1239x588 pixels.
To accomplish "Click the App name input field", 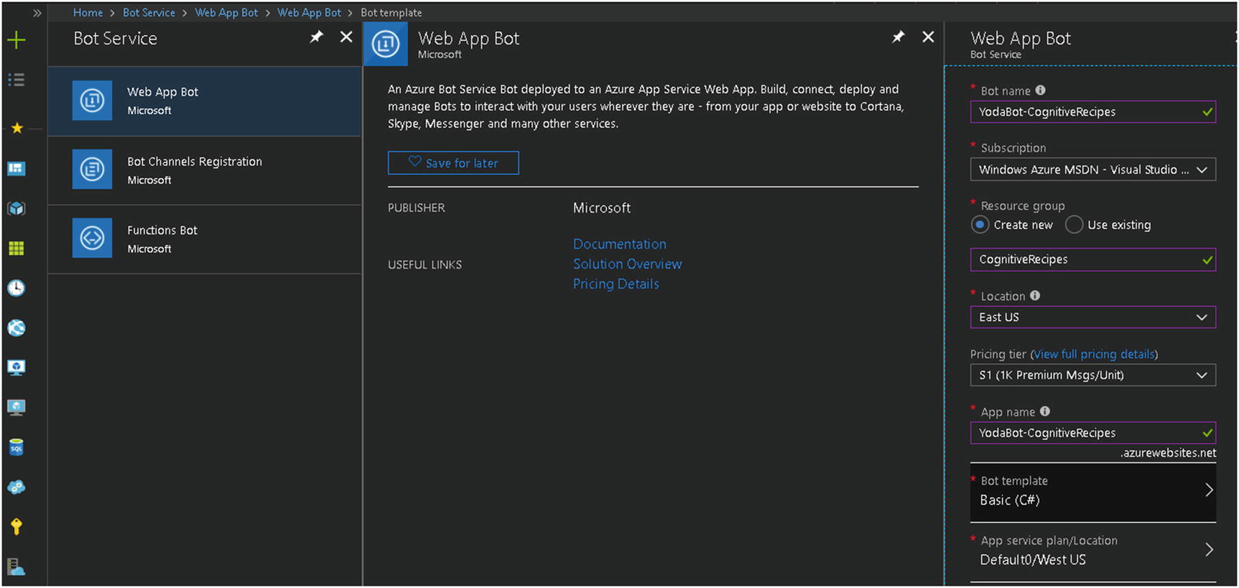I will (1092, 433).
